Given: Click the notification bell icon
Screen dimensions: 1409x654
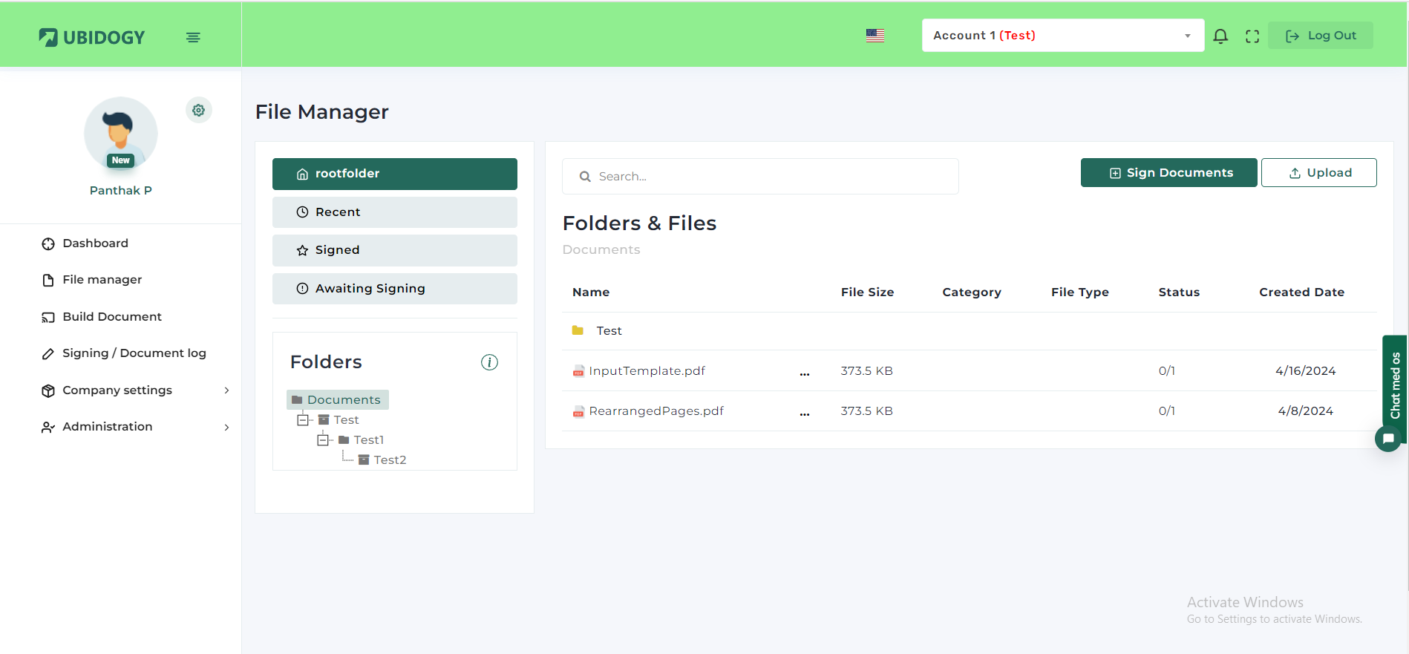Looking at the screenshot, I should point(1220,36).
